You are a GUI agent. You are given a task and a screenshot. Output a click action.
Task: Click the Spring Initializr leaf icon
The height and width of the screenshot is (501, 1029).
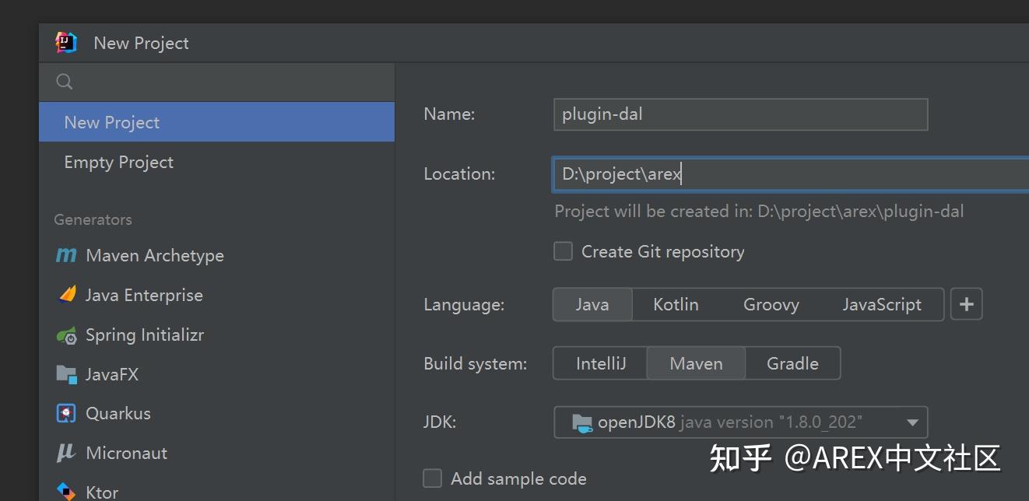(x=67, y=335)
